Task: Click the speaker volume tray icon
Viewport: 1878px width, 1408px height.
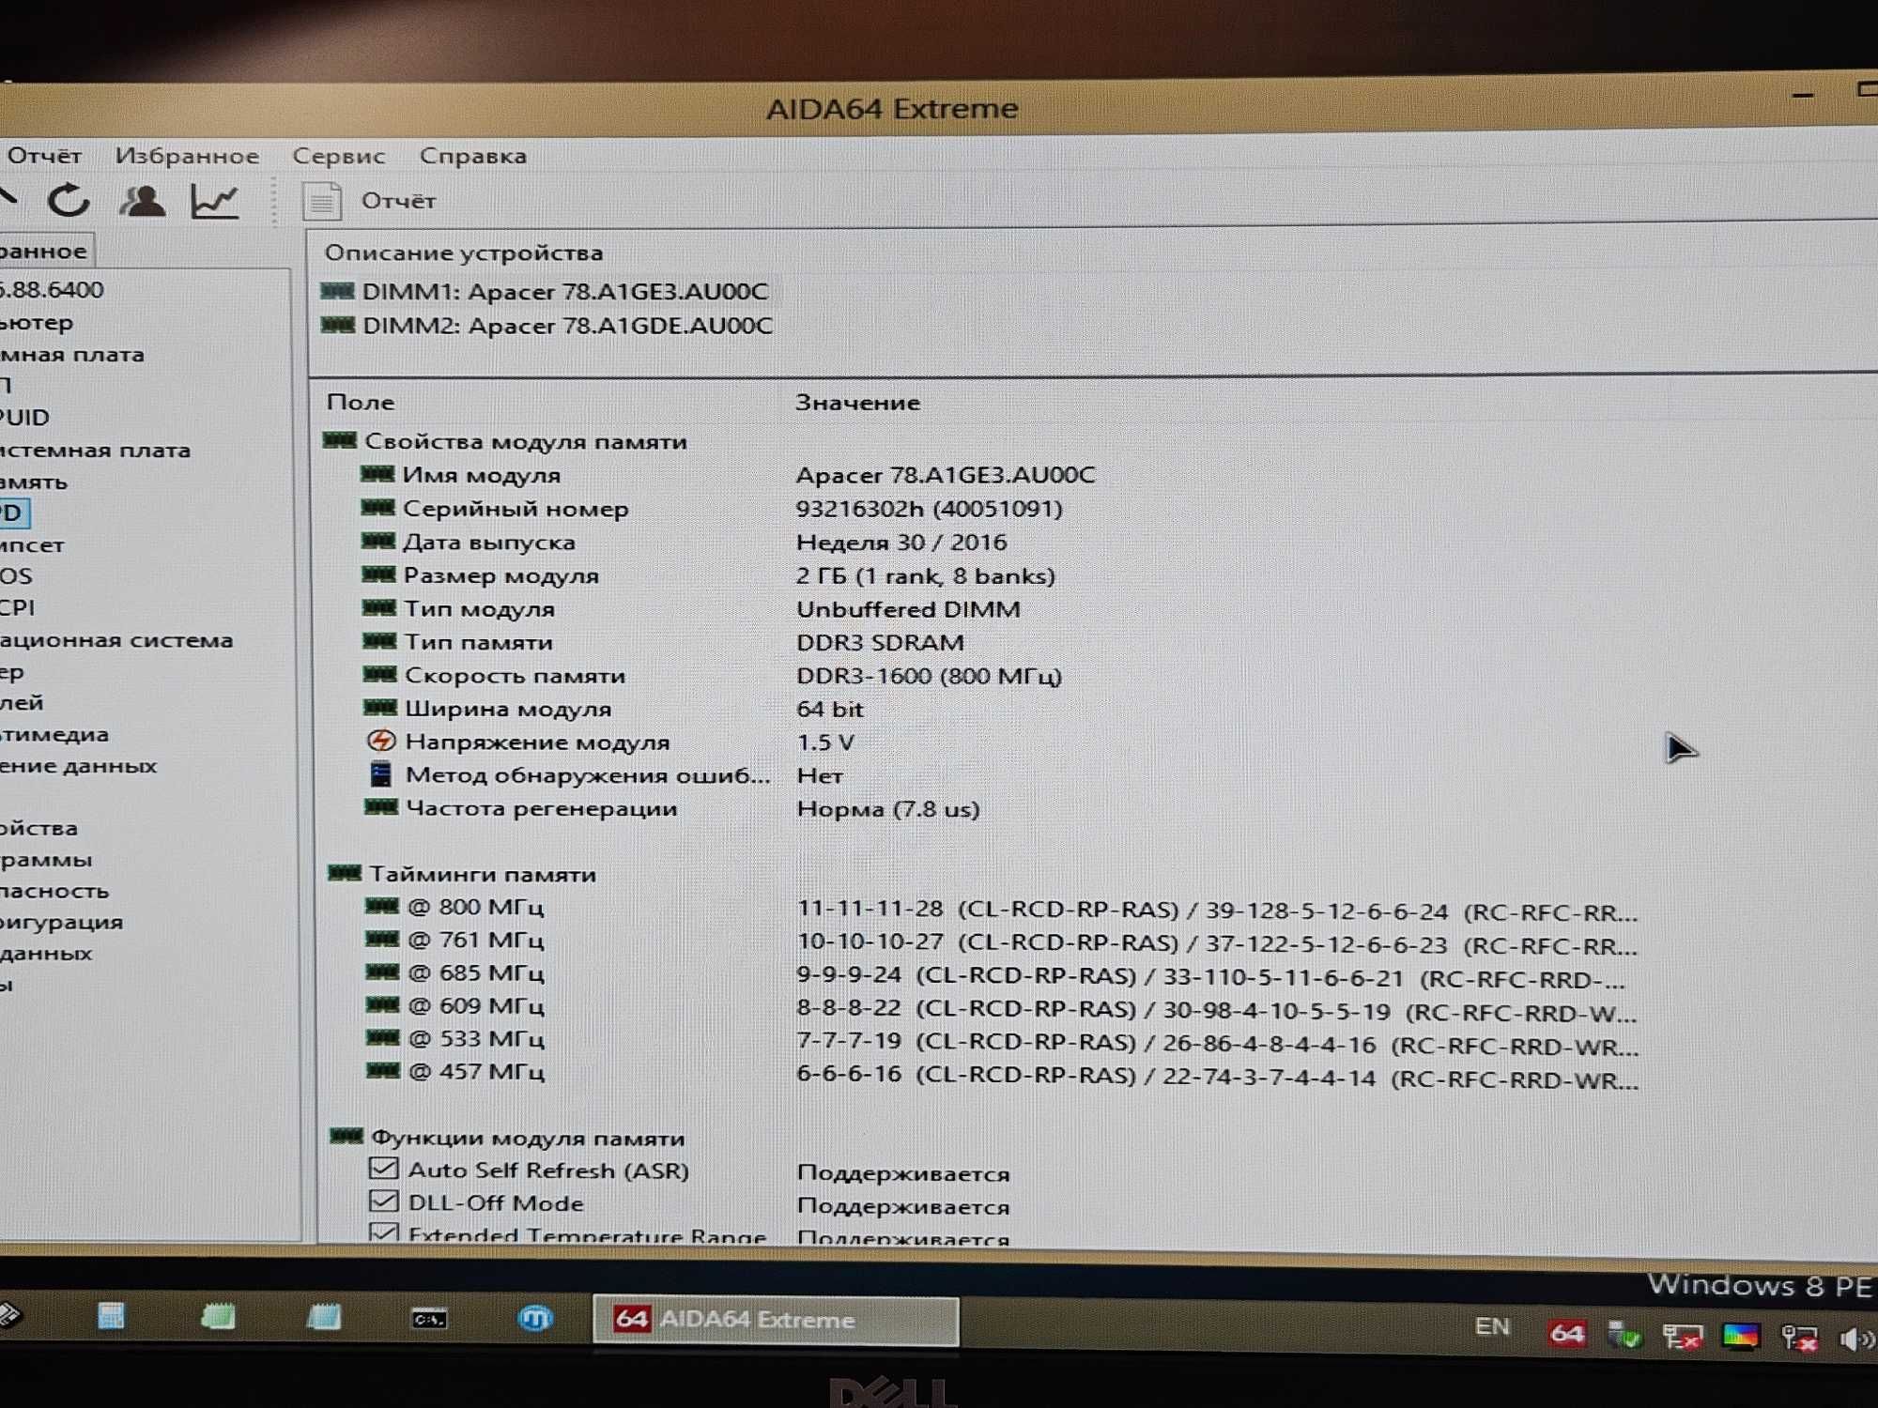Action: tap(1857, 1339)
